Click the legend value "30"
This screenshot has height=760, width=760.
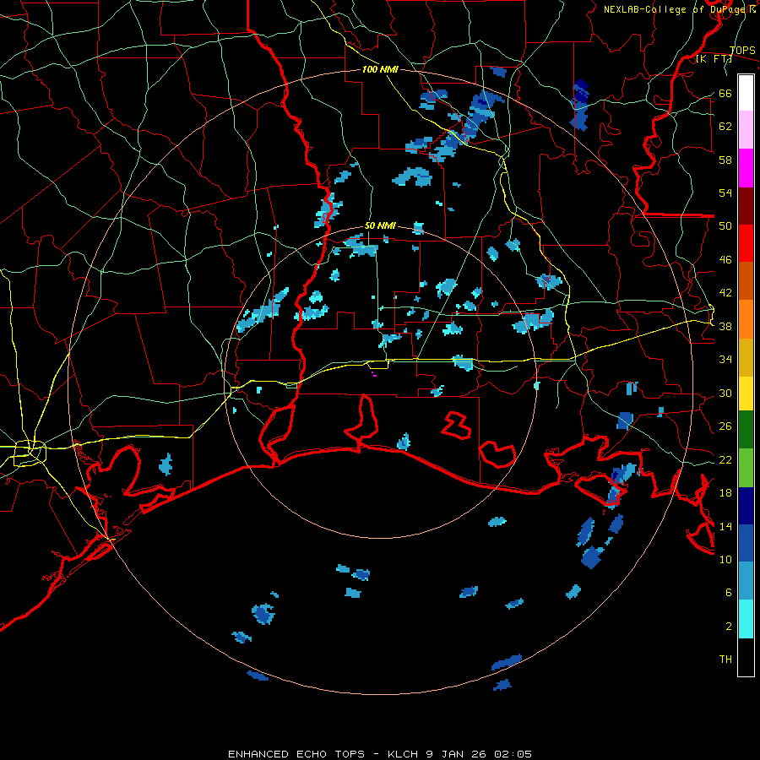point(725,393)
